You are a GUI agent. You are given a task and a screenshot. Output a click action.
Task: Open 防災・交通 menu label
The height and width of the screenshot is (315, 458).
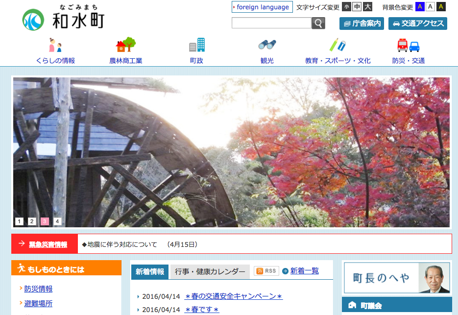(x=409, y=60)
